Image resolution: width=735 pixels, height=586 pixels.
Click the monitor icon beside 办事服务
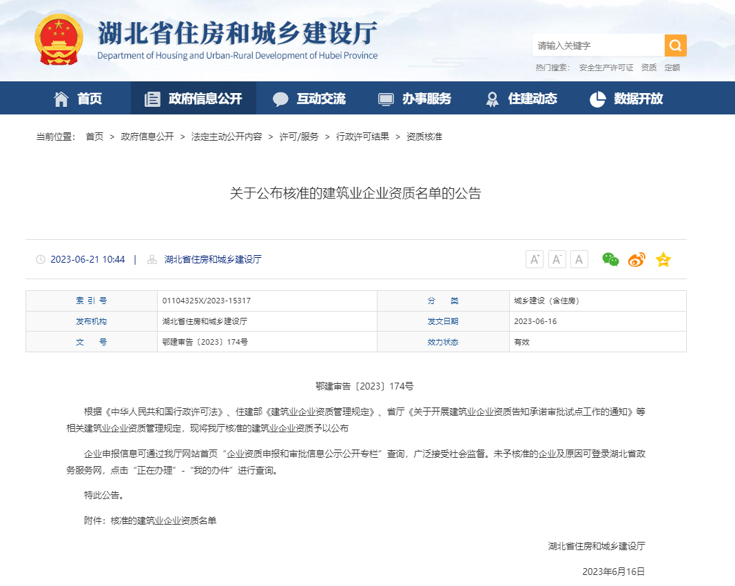(386, 99)
